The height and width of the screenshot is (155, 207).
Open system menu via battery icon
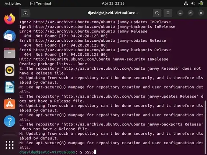200,3
